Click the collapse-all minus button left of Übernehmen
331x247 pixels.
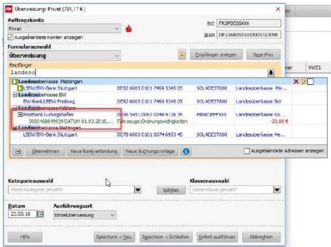point(18,151)
